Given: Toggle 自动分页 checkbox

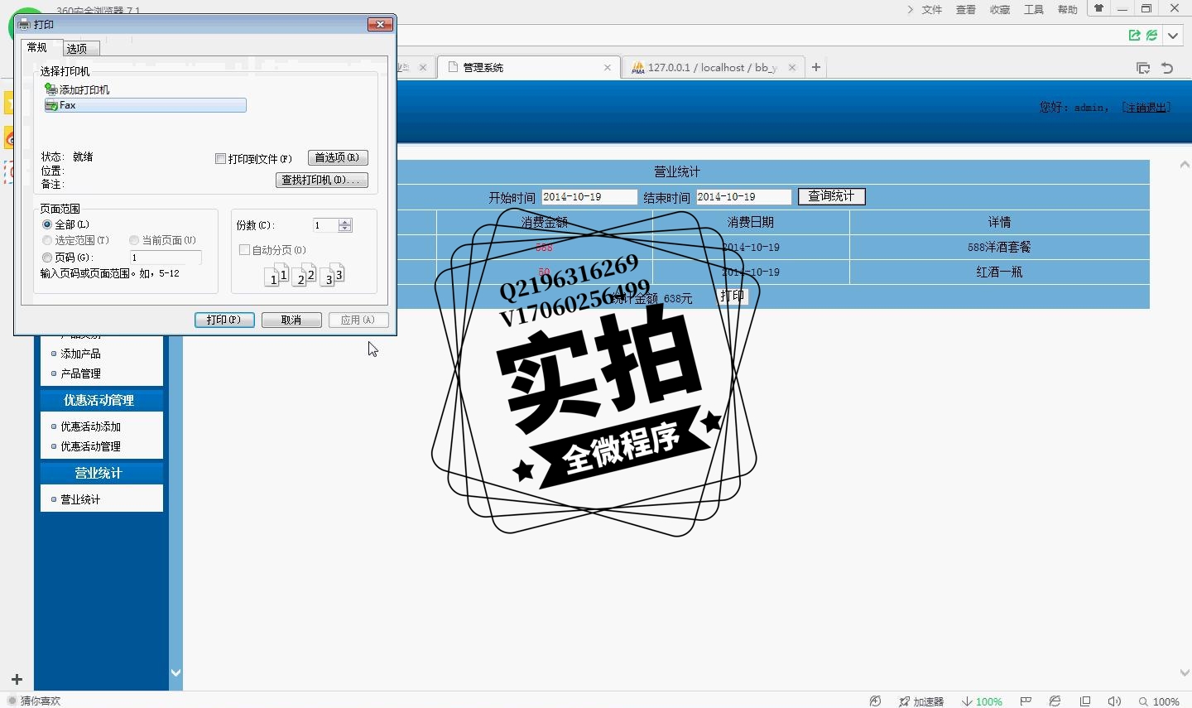Looking at the screenshot, I should point(244,249).
